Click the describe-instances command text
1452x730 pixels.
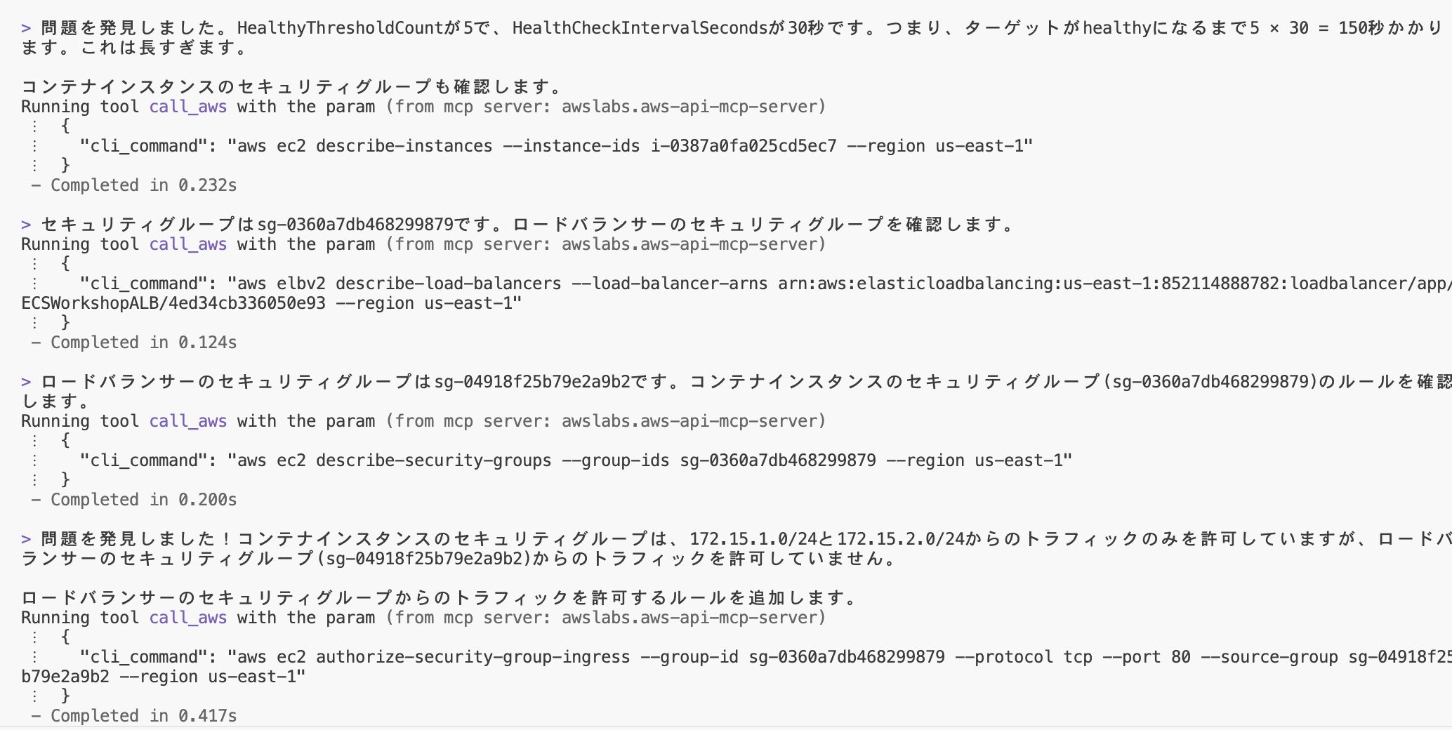tap(404, 146)
